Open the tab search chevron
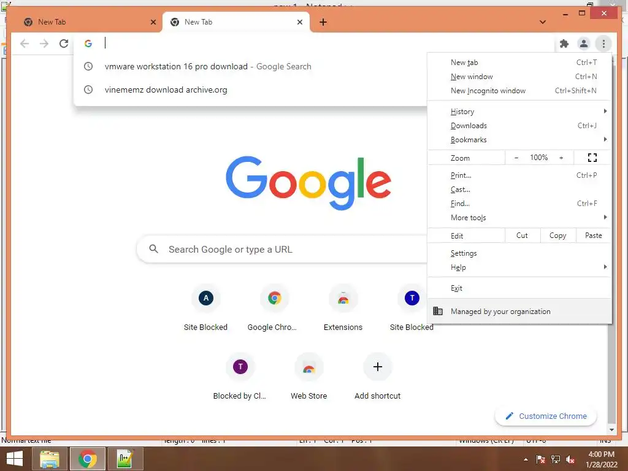 (x=543, y=22)
